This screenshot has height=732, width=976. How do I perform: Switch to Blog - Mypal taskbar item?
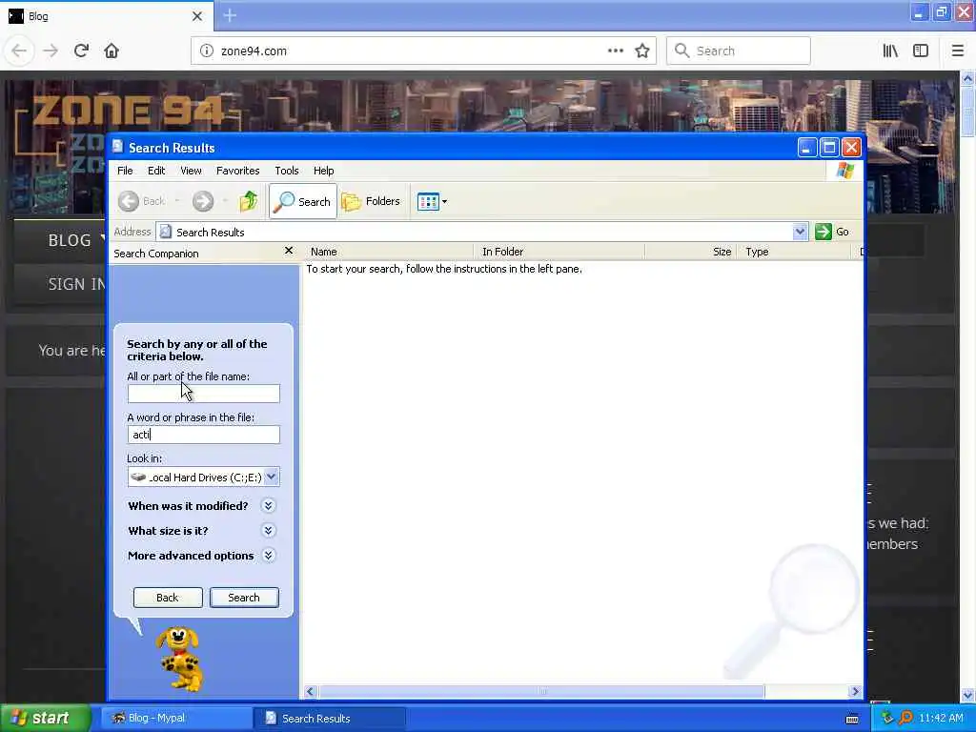(176, 719)
